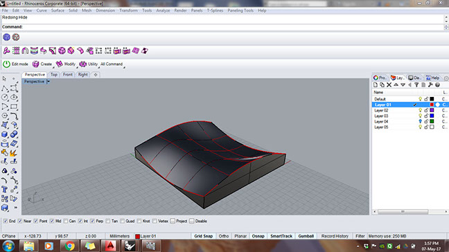Open layer filter funnel icon

coord(416,85)
